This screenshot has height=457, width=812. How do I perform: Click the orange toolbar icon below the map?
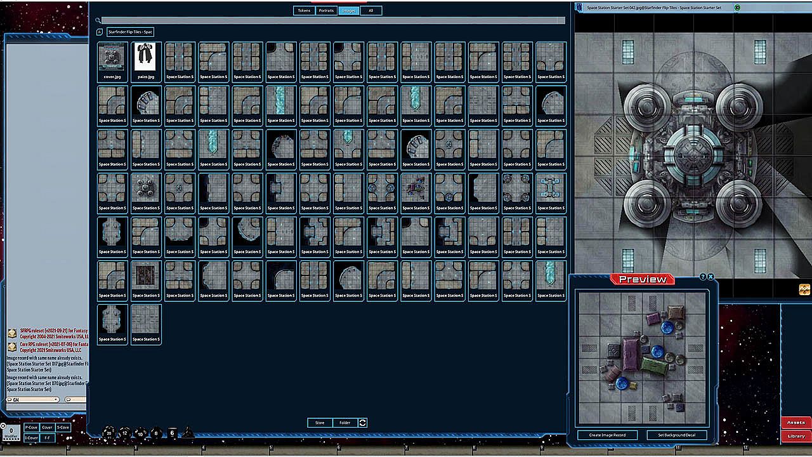point(804,289)
